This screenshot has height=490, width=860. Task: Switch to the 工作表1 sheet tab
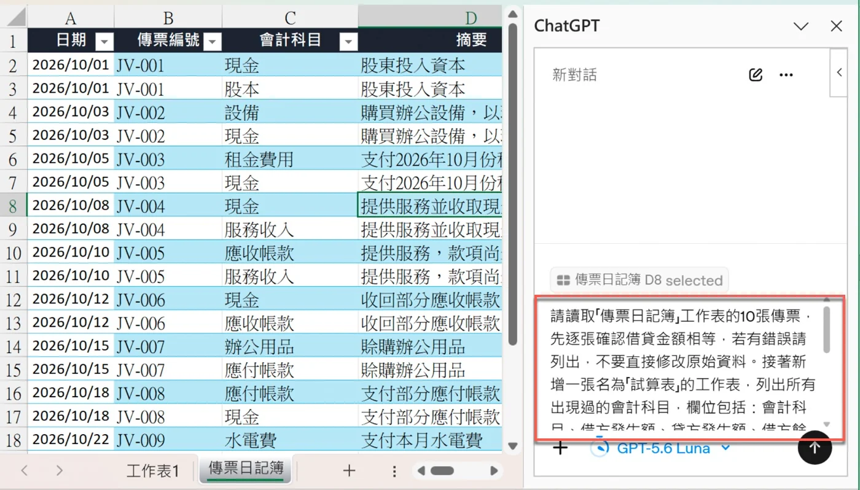(153, 471)
